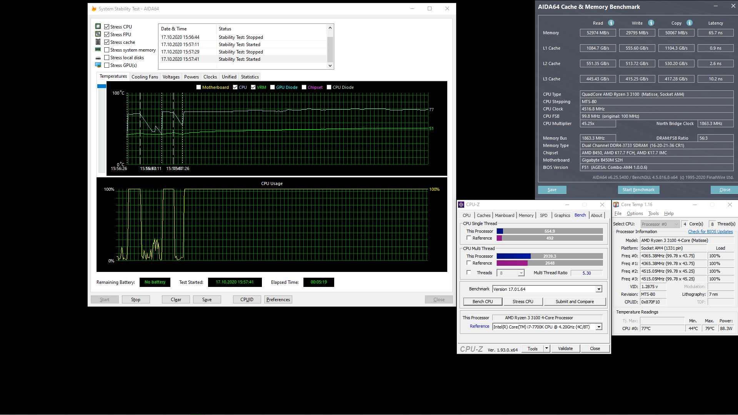Toggle the CPU Diode temperature checkbox
738x415 pixels.
pyautogui.click(x=329, y=87)
